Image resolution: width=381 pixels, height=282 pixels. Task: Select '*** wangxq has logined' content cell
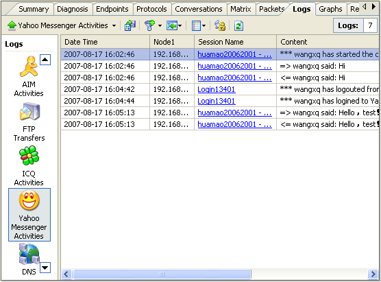pos(328,101)
